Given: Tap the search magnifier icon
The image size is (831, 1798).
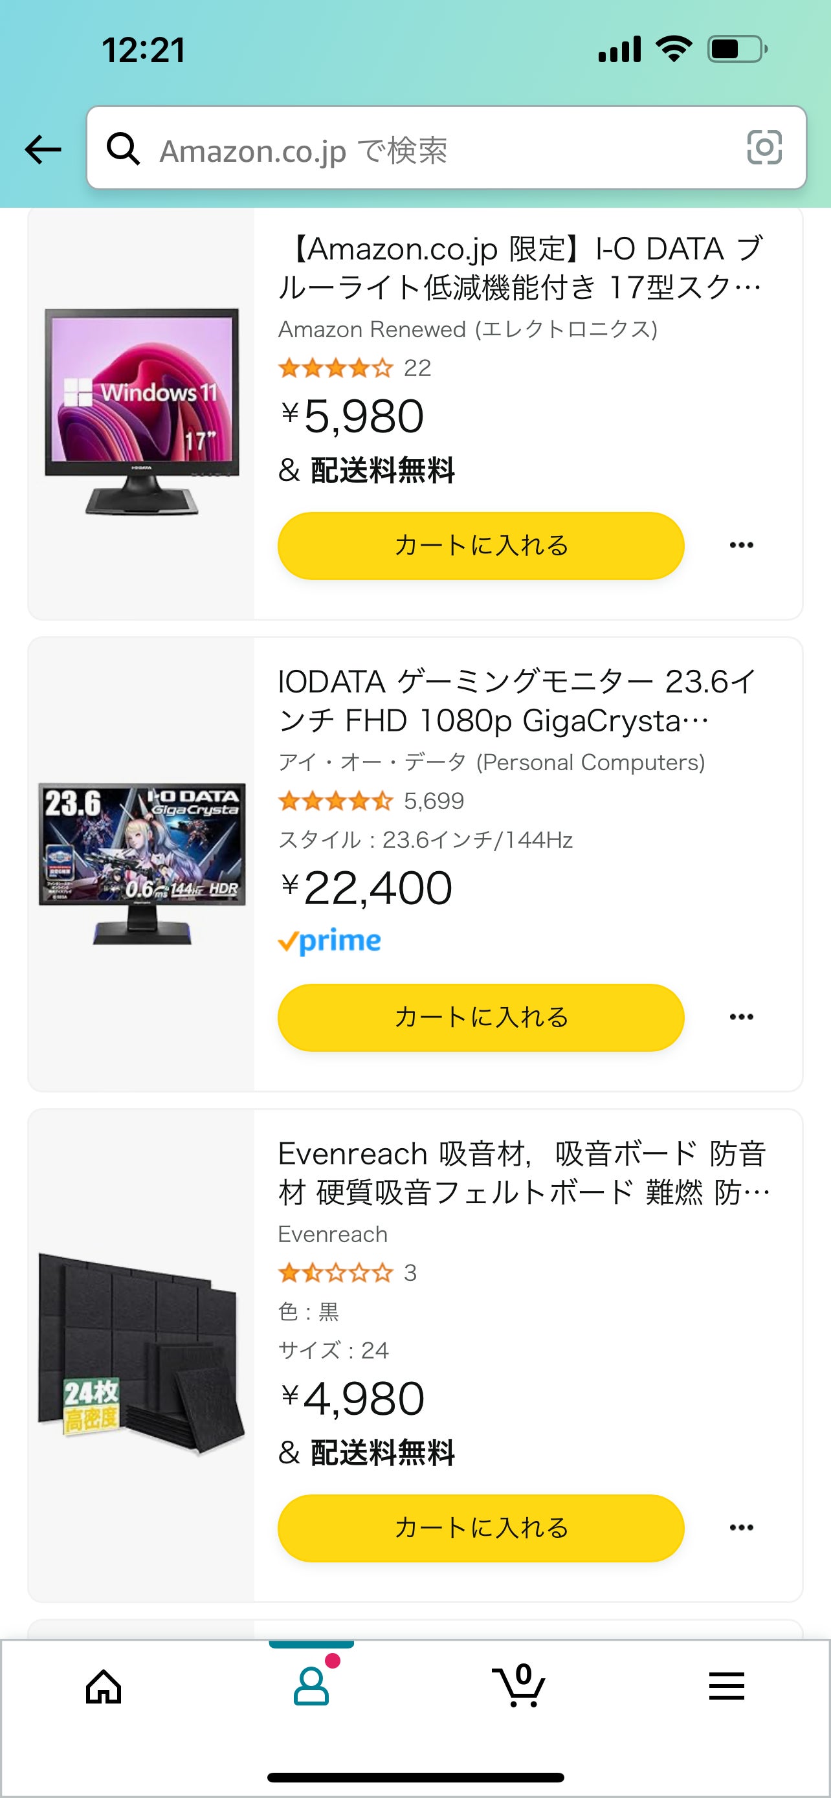Looking at the screenshot, I should [x=124, y=149].
